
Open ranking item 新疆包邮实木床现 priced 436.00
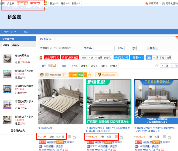point(24,71)
